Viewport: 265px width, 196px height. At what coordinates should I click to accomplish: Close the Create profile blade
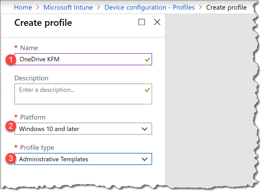(157, 22)
